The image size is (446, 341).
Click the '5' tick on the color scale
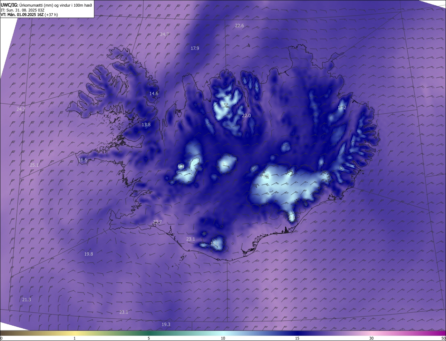coord(149,338)
